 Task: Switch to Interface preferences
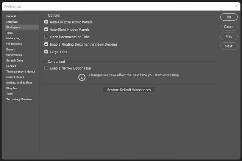[22, 22]
